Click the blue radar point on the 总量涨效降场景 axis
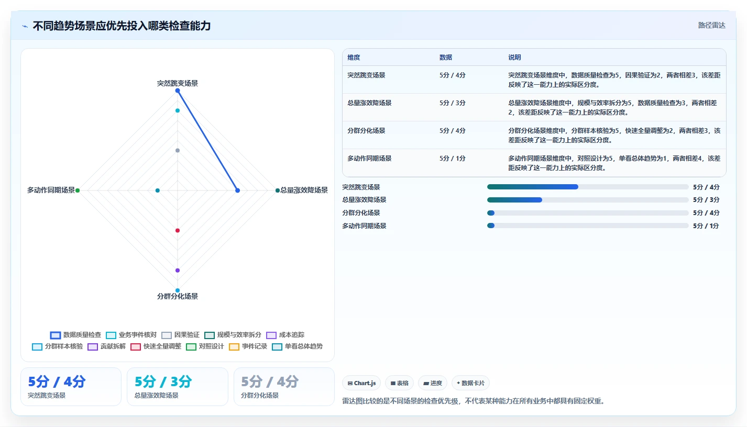Screen dimensions: 747x427 [x=238, y=190]
